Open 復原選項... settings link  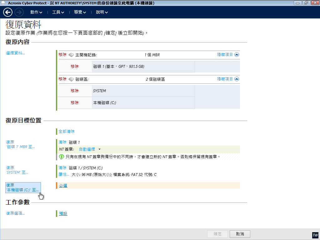pos(15,213)
